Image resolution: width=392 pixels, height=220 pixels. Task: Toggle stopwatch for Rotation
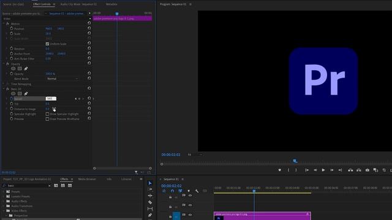[12, 48]
